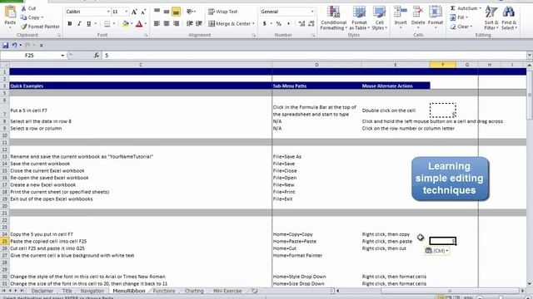
Task: Select cell F7 with the dashed border
Action: [x=442, y=110]
